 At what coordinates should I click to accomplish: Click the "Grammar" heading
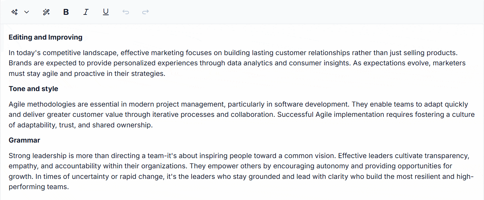(24, 140)
